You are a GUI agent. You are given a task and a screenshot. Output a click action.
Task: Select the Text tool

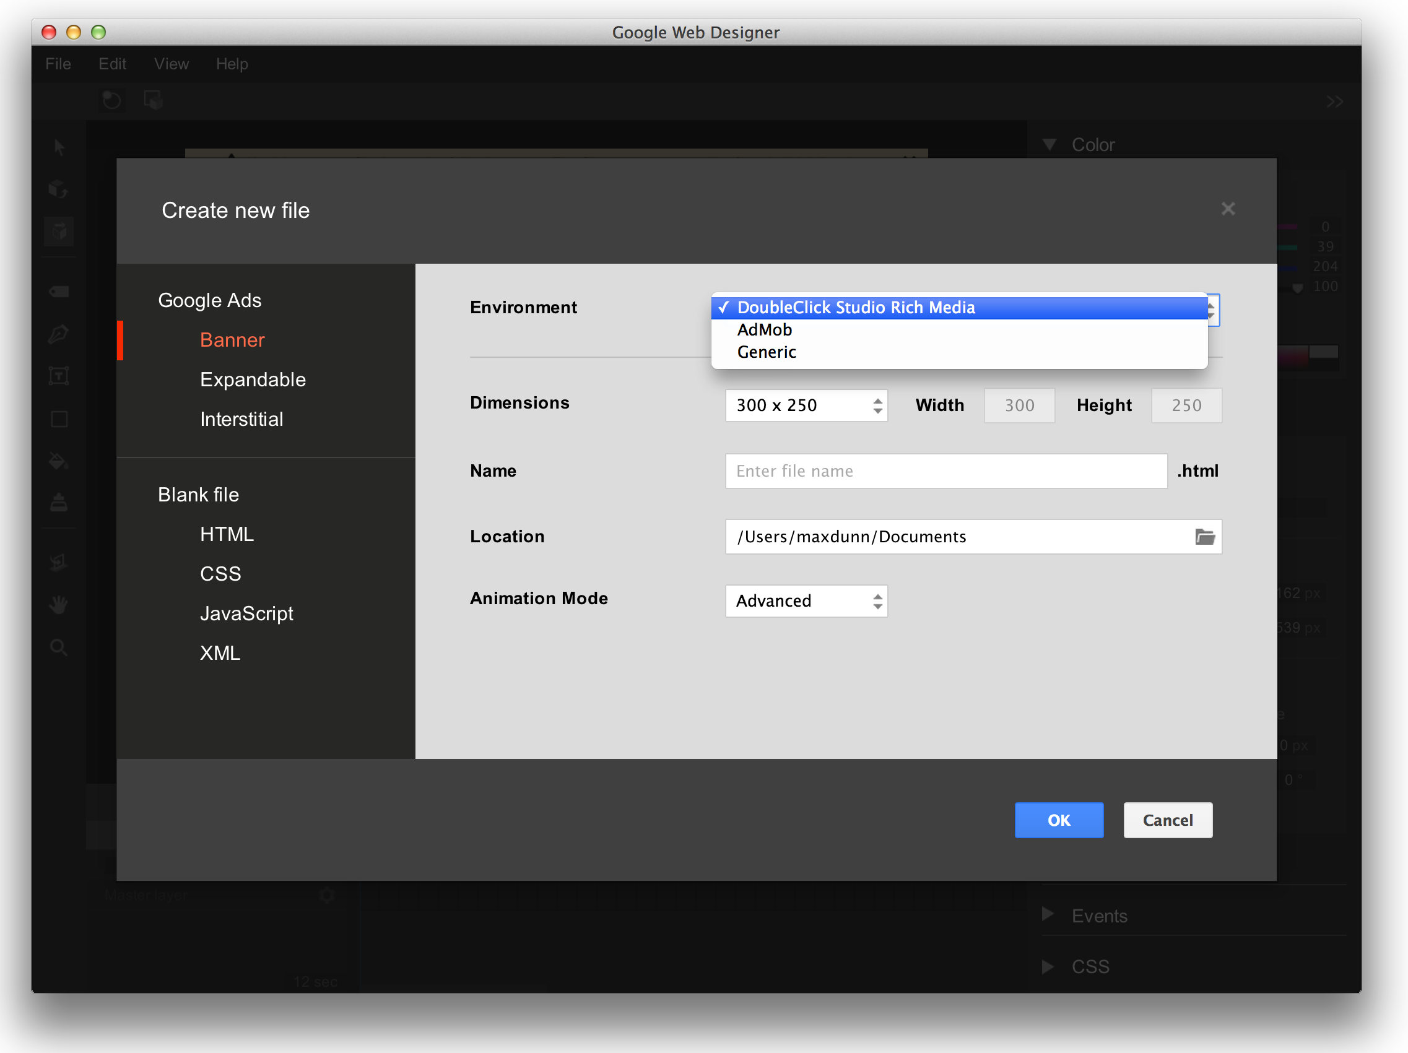click(x=59, y=376)
